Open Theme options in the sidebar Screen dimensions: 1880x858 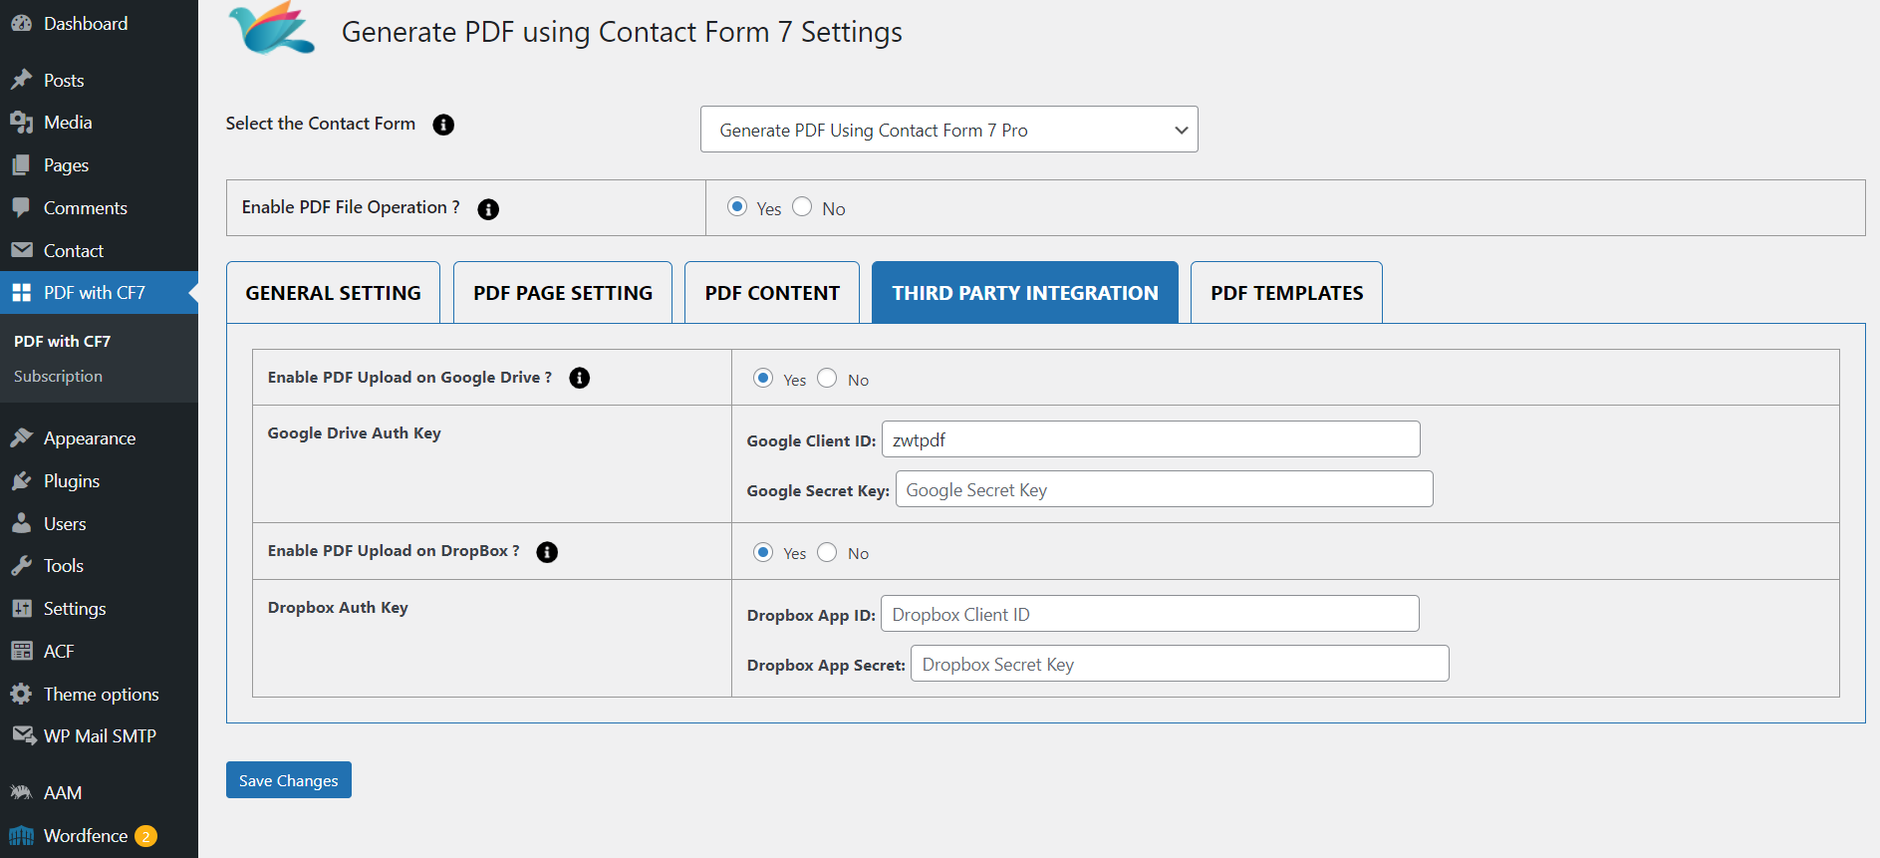coord(101,694)
